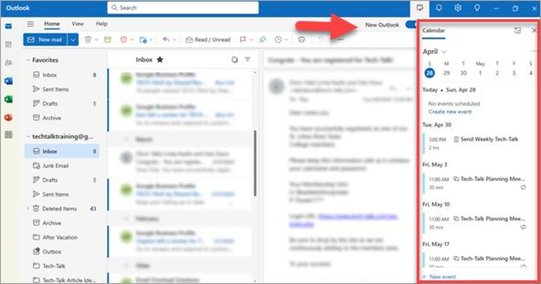Click the Archive icon in ribbon

[x=108, y=40]
